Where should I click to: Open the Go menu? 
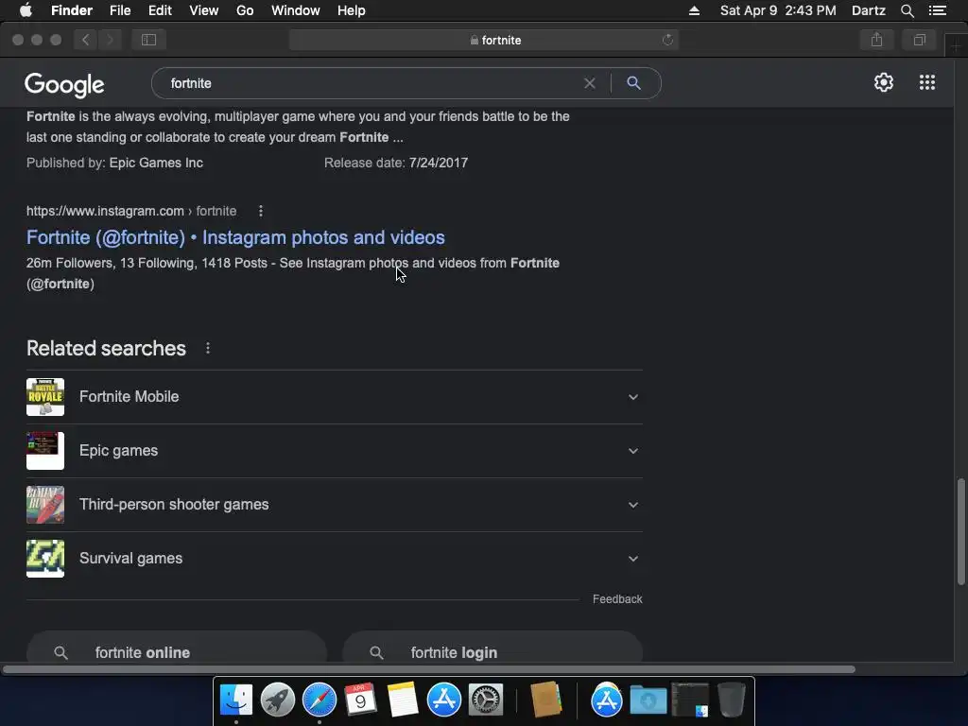(245, 10)
